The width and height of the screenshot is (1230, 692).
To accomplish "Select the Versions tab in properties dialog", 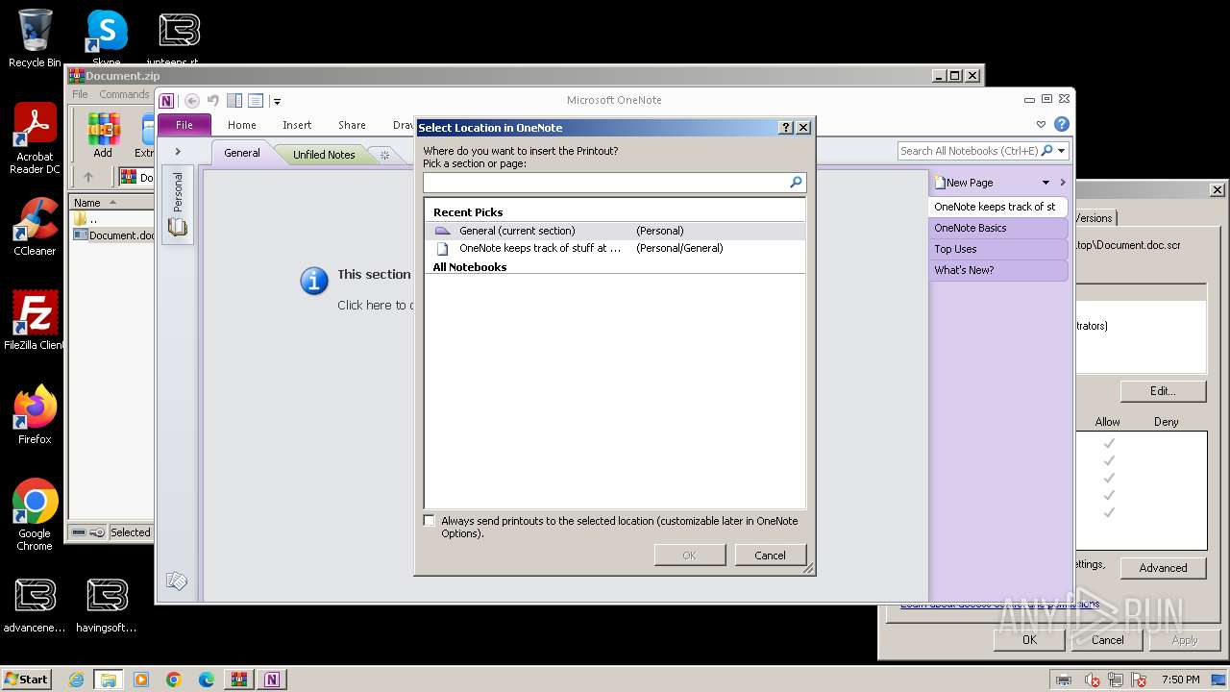I will (x=1094, y=218).
